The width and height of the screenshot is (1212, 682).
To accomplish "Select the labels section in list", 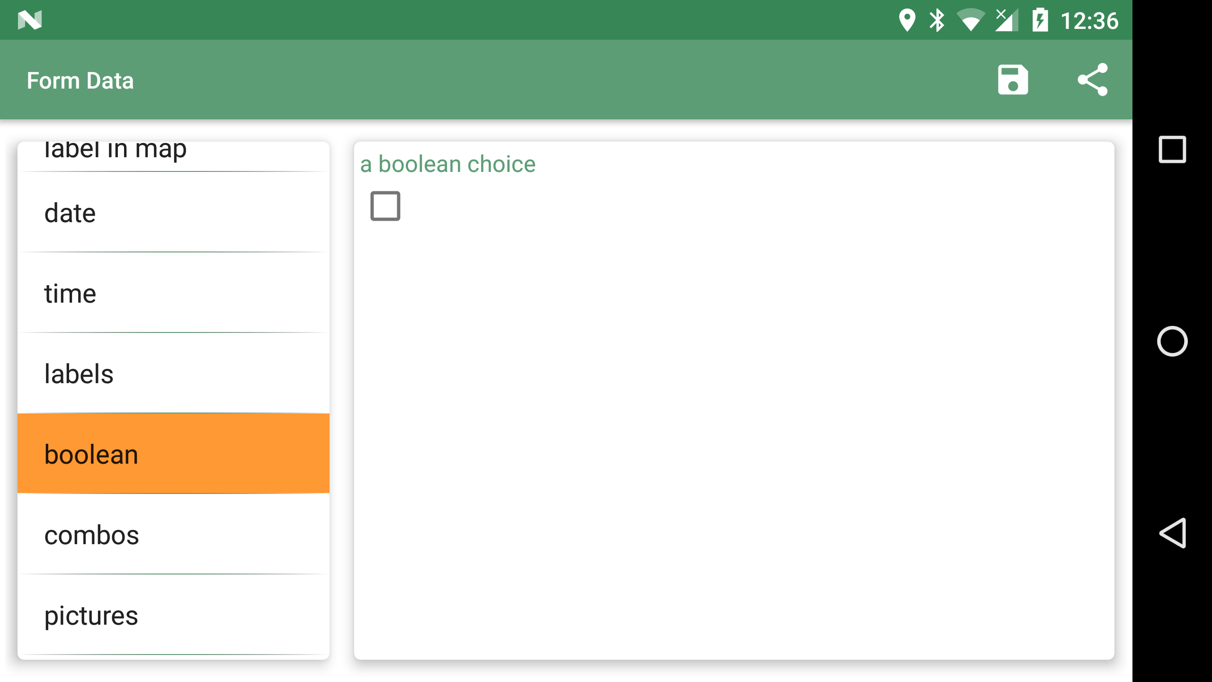I will coord(173,374).
